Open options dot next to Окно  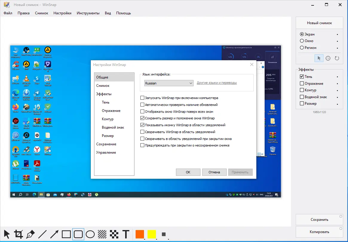[x=337, y=41]
